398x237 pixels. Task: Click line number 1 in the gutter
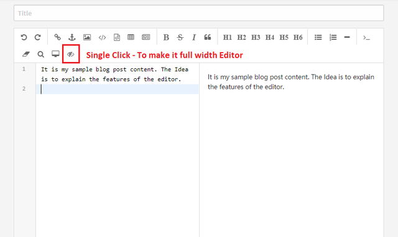[x=24, y=69]
